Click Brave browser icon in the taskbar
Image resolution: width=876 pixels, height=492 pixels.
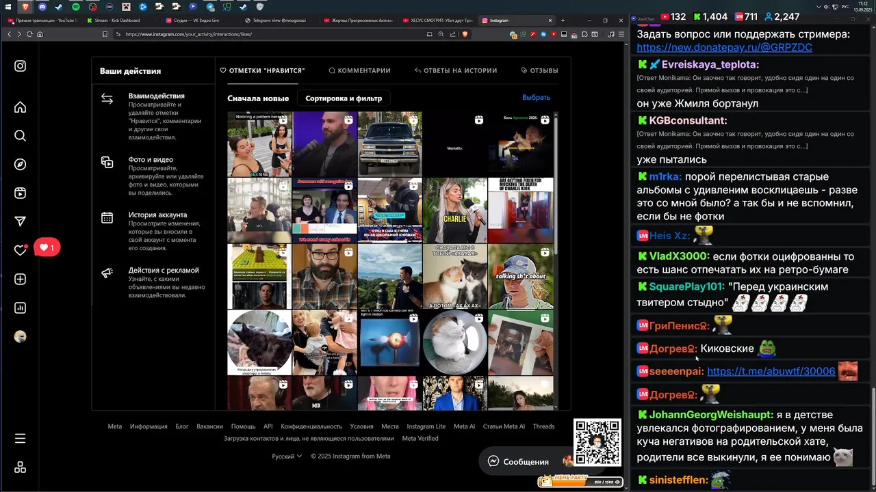25,7
